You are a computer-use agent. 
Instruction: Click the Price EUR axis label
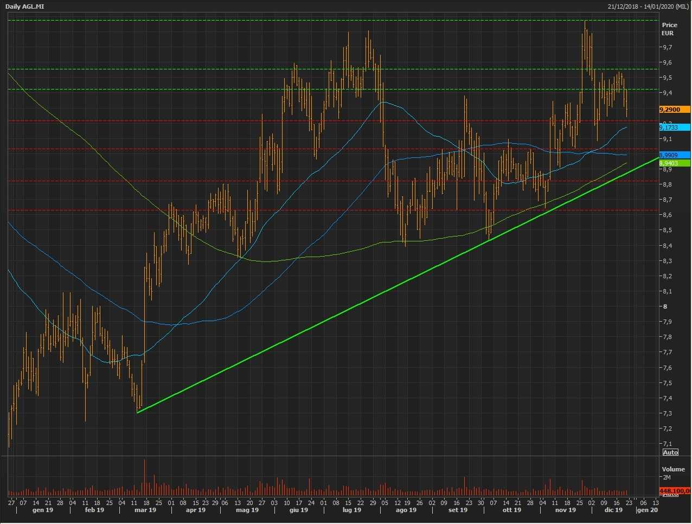[669, 29]
